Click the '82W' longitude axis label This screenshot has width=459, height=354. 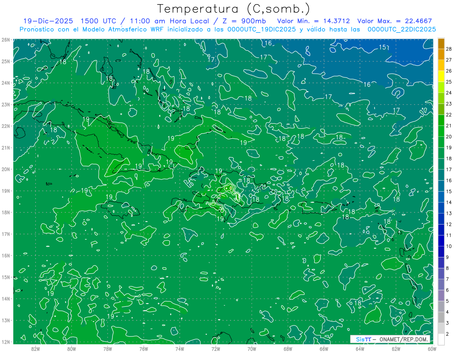(x=35, y=348)
